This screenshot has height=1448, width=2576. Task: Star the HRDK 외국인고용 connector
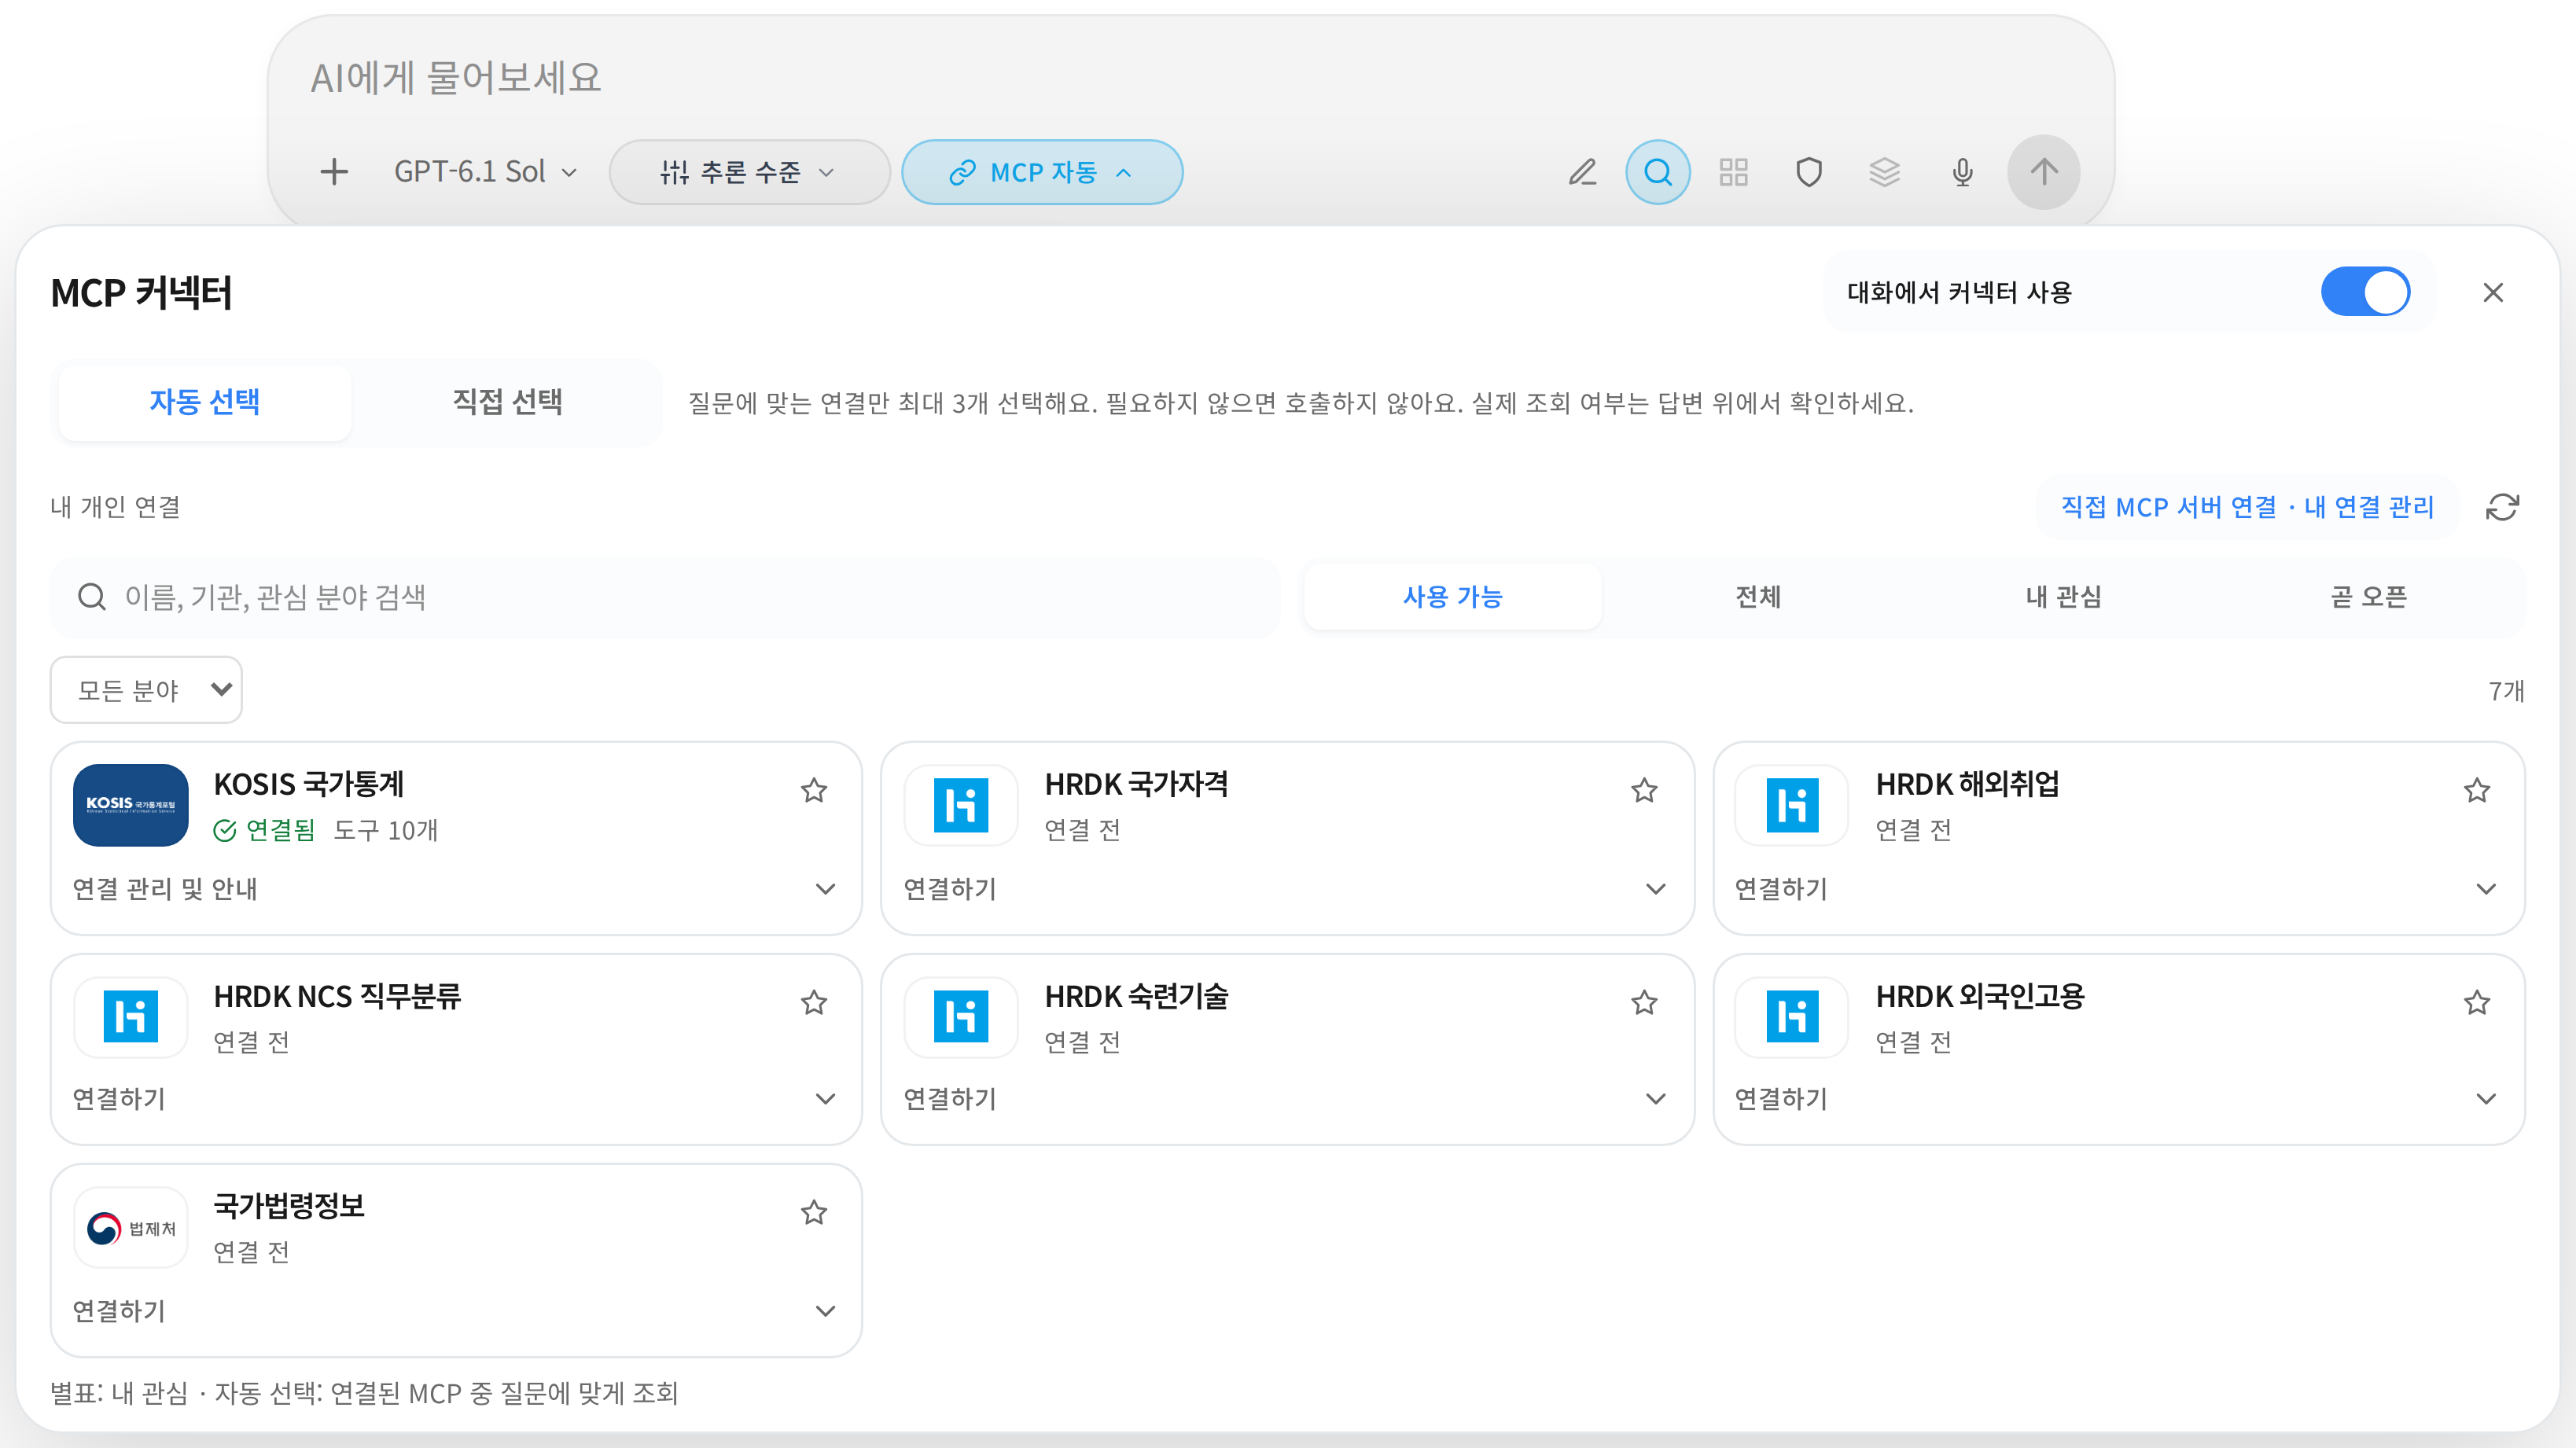pos(2476,1003)
